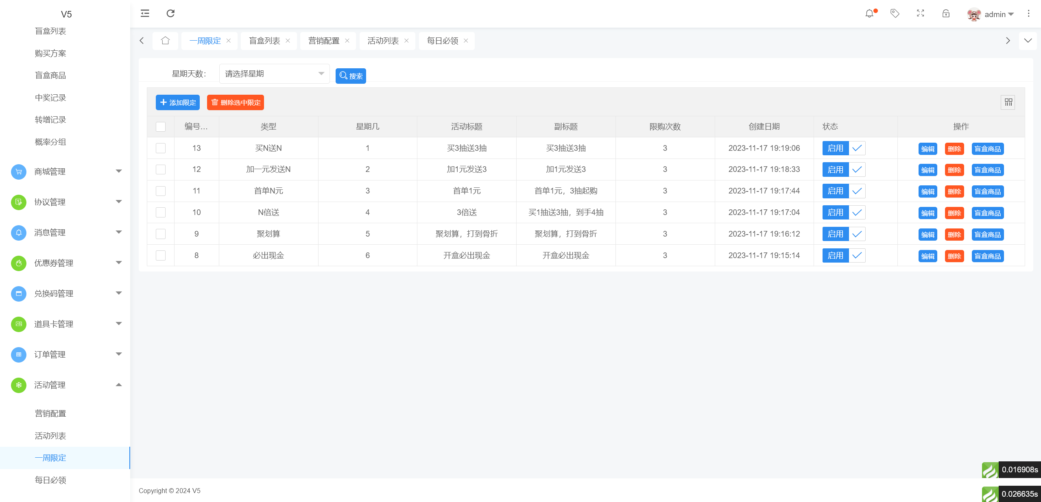Click the 添加限定 button

pos(178,102)
